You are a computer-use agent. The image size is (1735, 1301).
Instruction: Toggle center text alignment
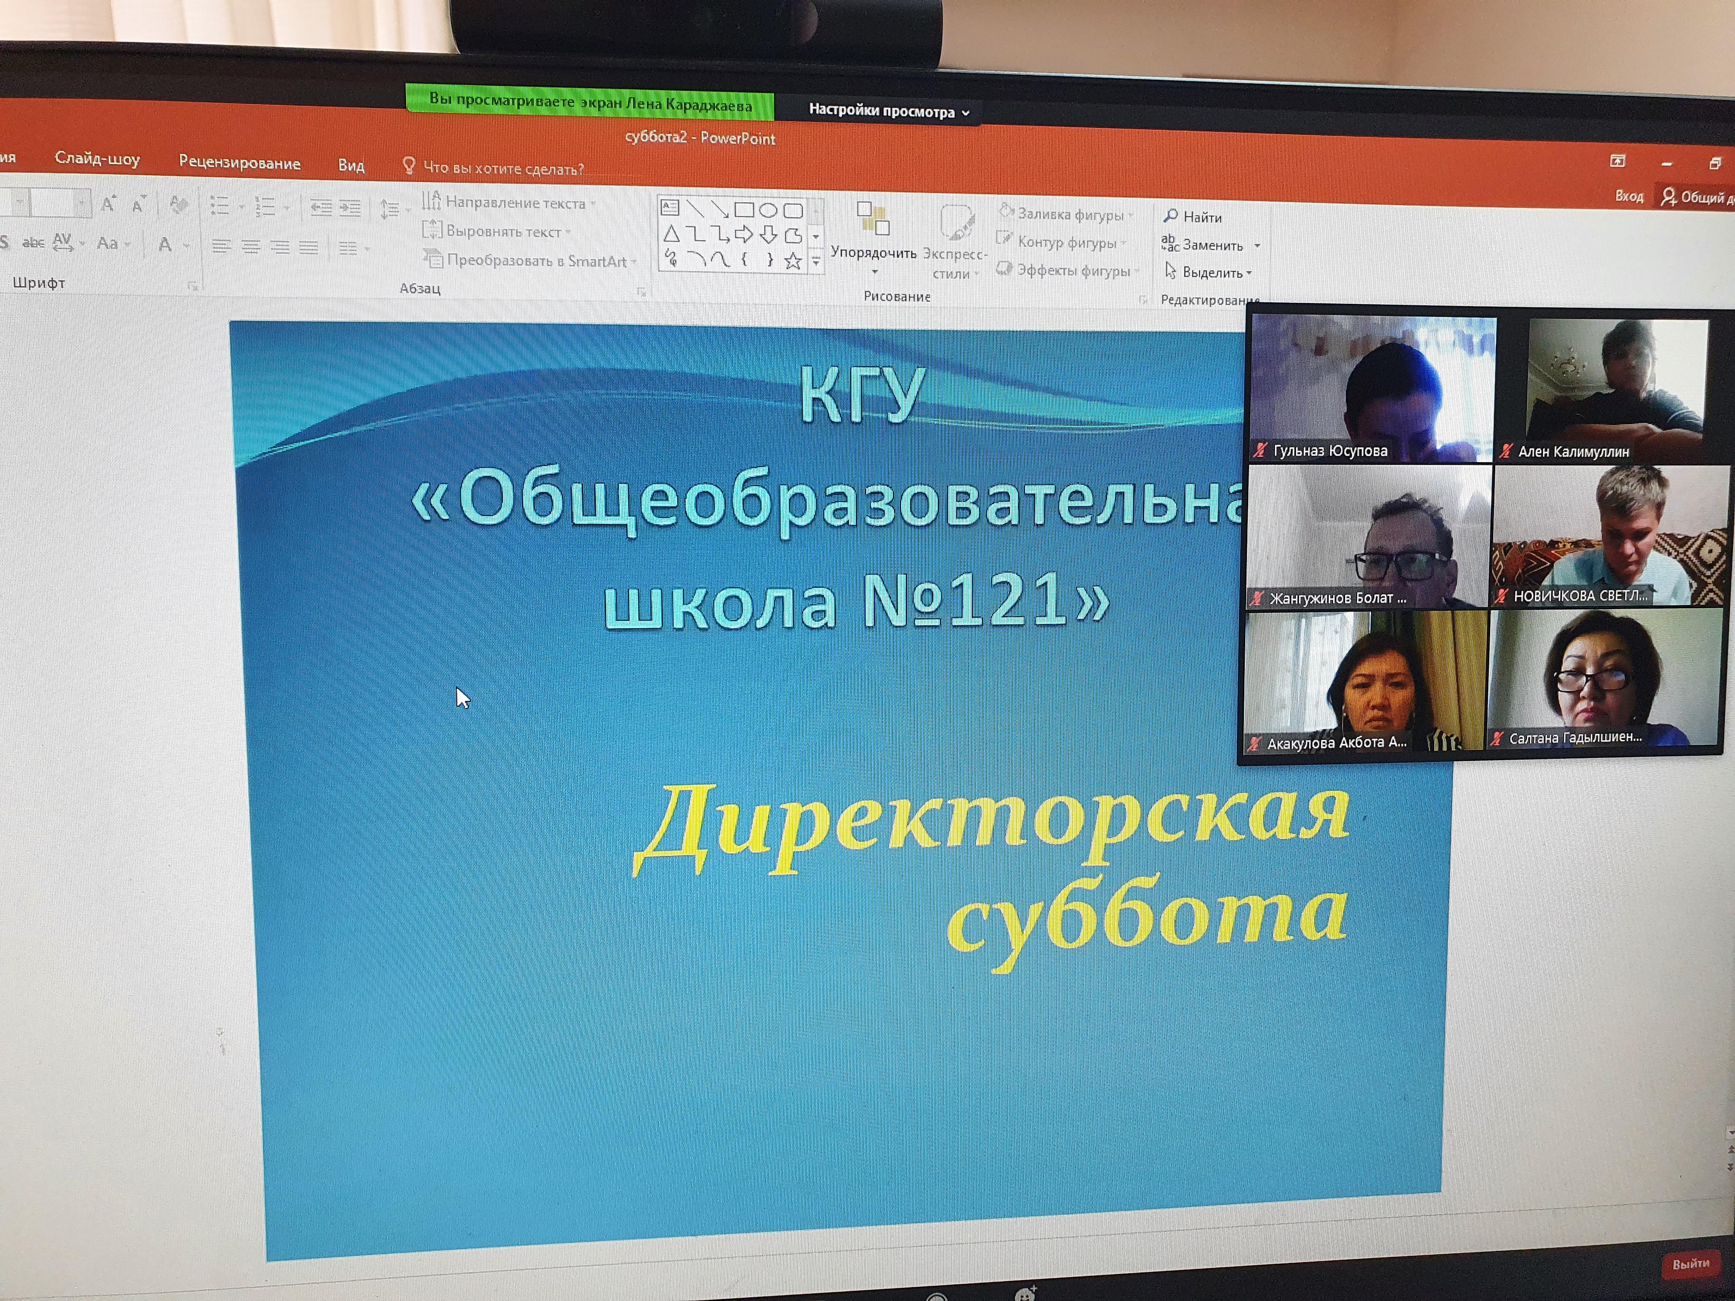(251, 247)
